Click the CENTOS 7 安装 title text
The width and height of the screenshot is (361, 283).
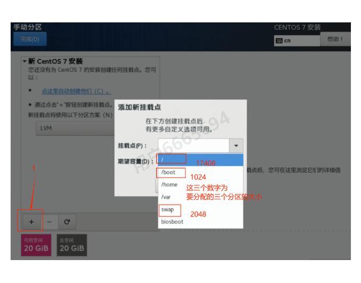click(297, 28)
